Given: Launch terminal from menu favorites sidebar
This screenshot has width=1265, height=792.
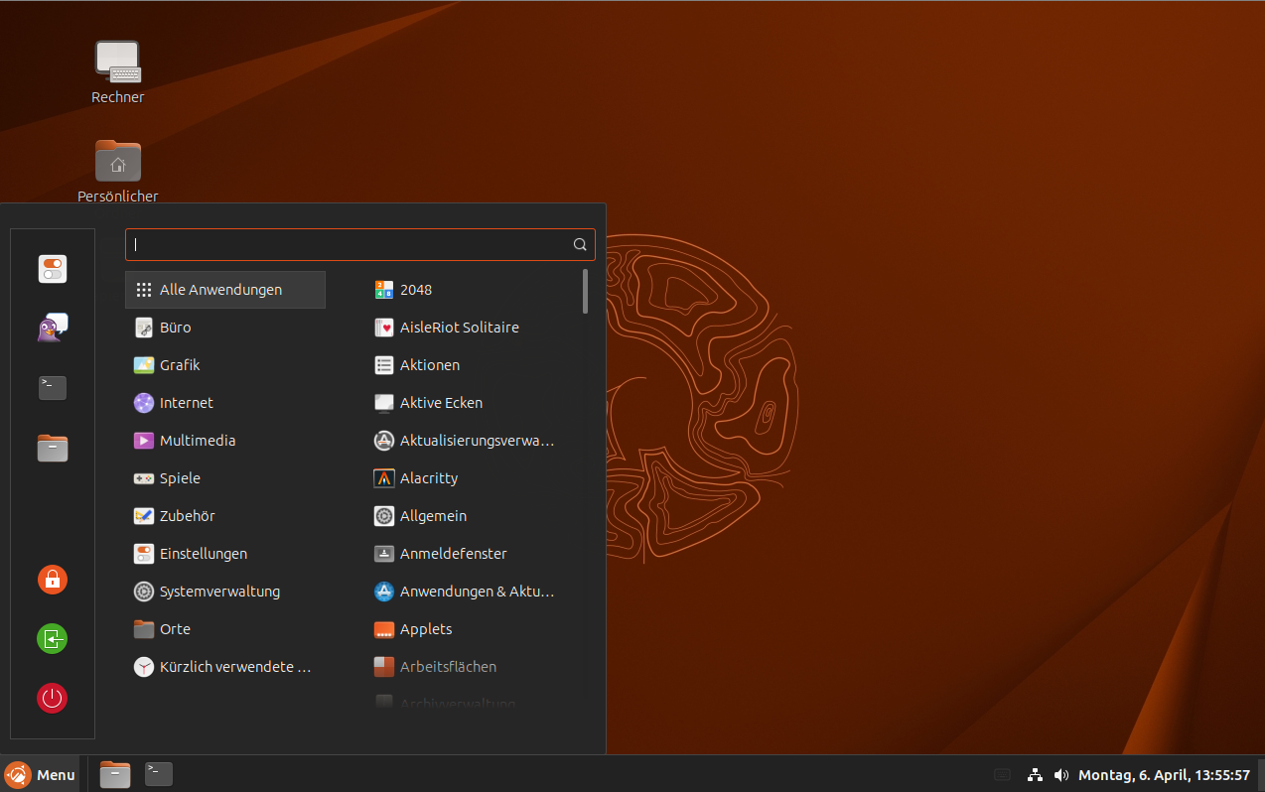Looking at the screenshot, I should (x=53, y=387).
